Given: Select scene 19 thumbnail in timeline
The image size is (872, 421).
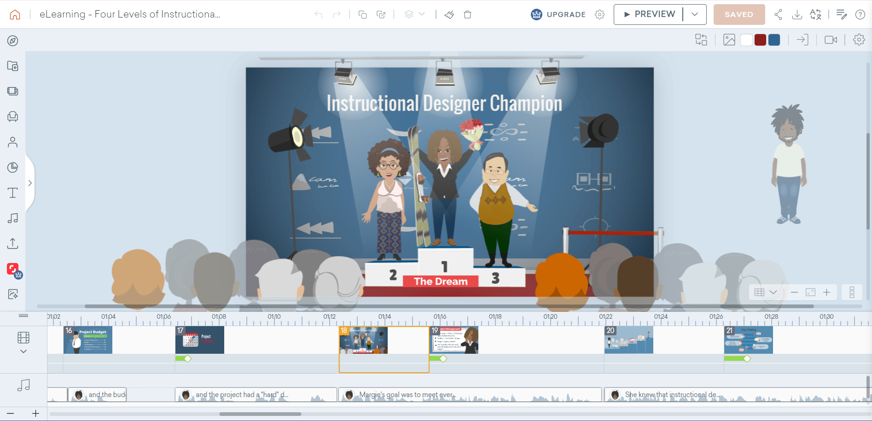Looking at the screenshot, I should pos(454,340).
